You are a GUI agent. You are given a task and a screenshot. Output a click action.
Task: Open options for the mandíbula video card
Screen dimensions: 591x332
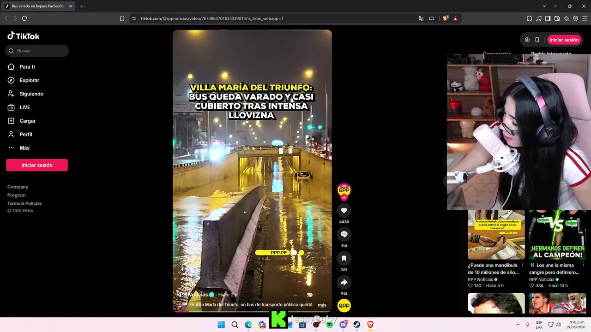522,265
